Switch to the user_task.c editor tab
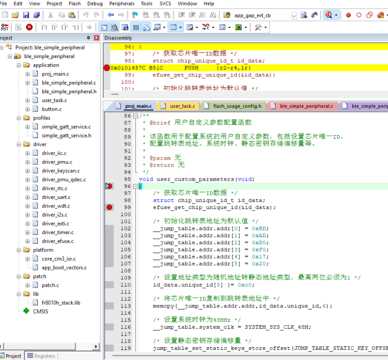 click(182, 106)
